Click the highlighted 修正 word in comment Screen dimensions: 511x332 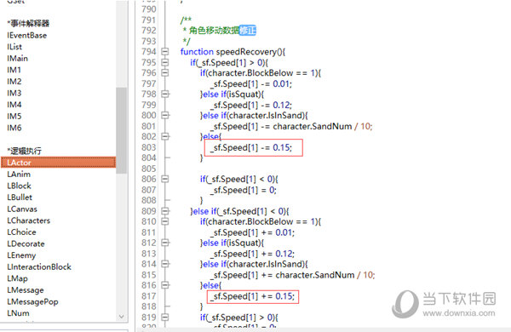[248, 31]
